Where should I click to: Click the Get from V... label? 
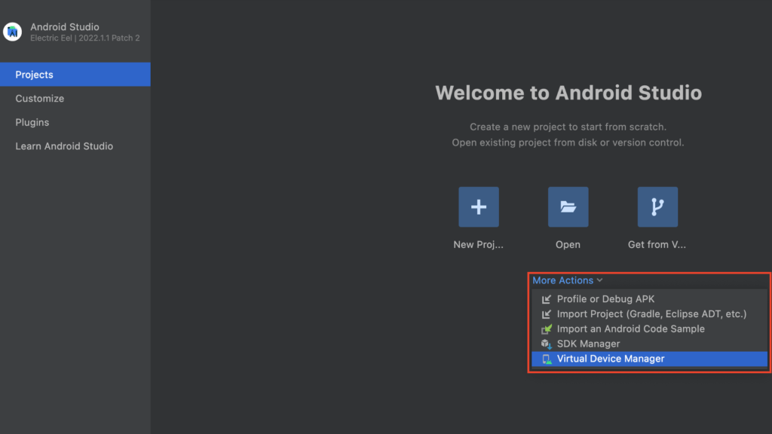(657, 245)
